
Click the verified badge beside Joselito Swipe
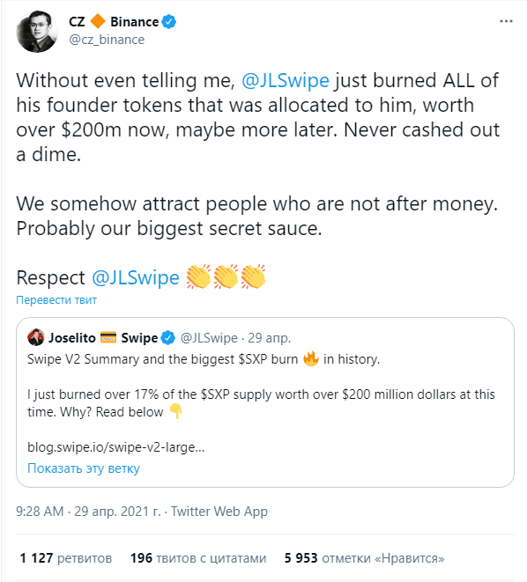[168, 338]
